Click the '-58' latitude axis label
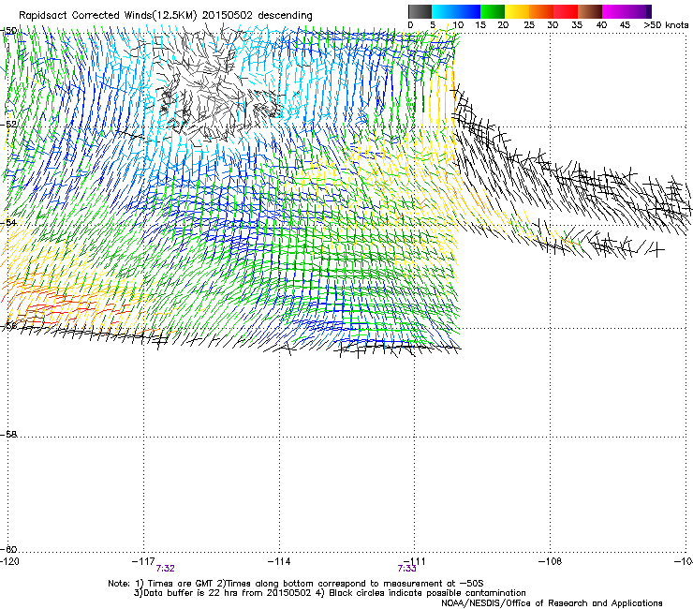This screenshot has width=693, height=609. [8, 435]
